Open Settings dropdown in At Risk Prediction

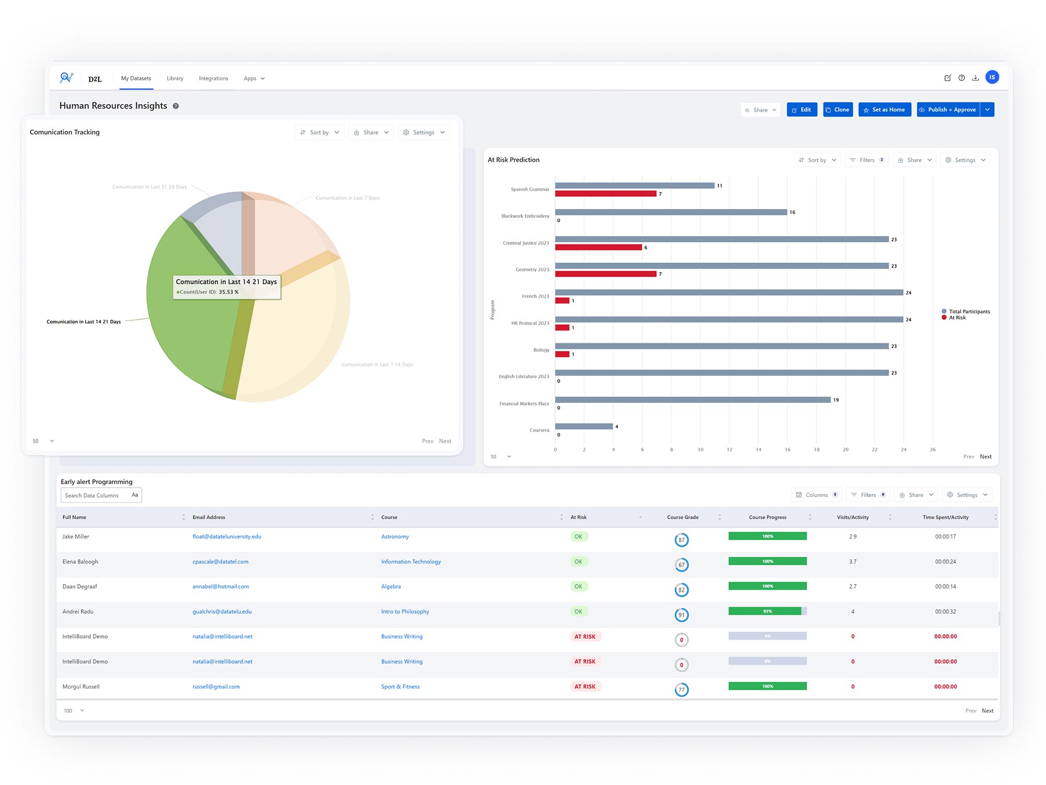965,160
